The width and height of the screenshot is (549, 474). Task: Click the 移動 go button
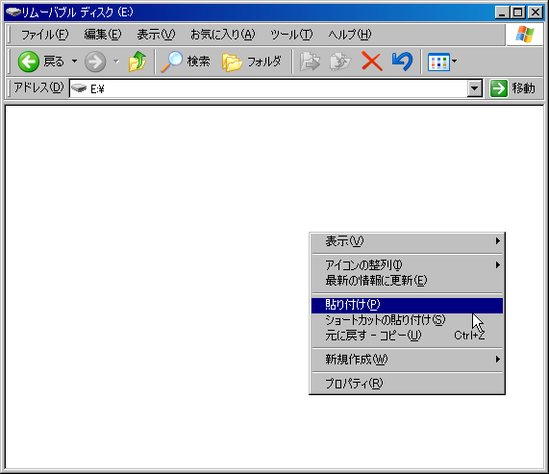coord(512,88)
